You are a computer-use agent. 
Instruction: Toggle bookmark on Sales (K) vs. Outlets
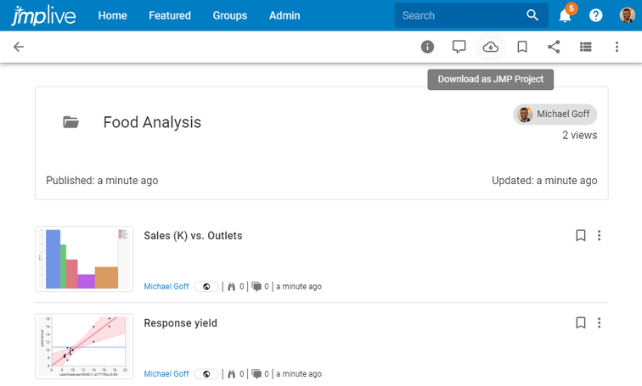(x=581, y=235)
